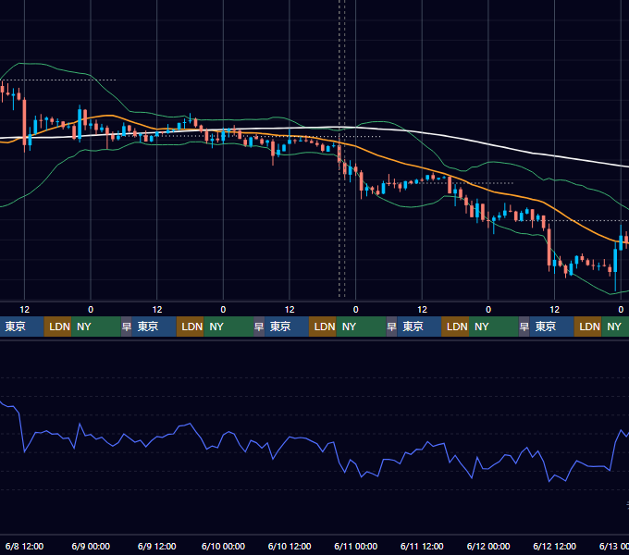Click the 6/9 12:00 date label
The height and width of the screenshot is (555, 629).
point(157,546)
